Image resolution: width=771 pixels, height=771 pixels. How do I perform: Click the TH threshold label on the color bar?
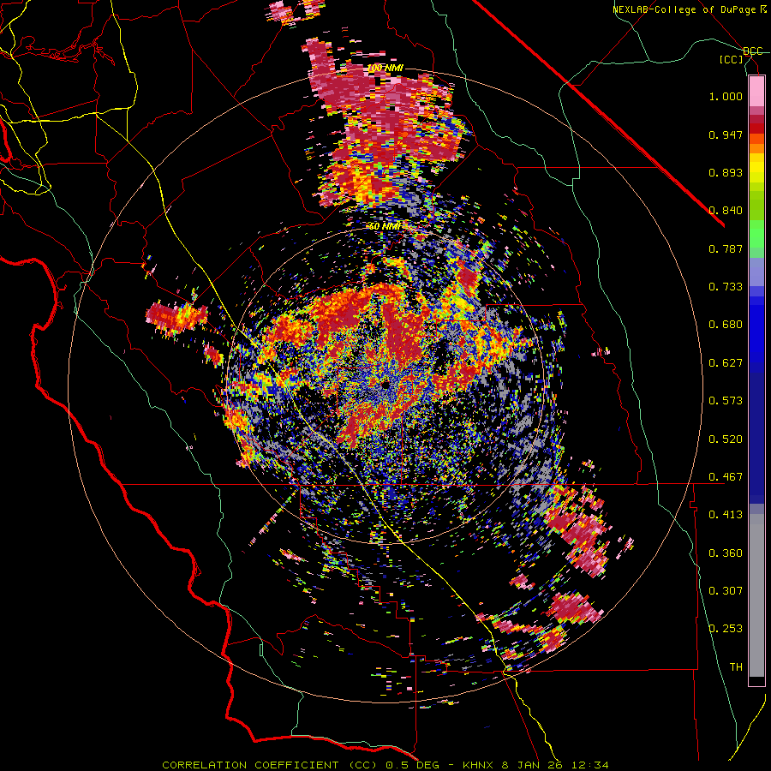click(736, 667)
